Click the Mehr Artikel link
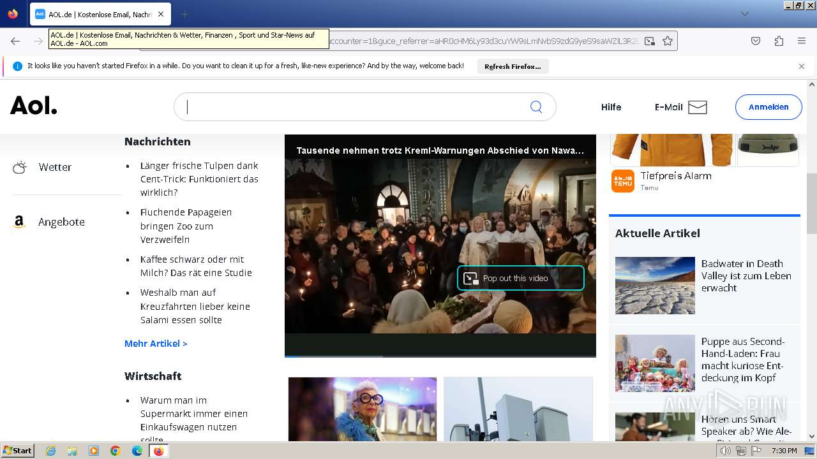Viewport: 817px width, 459px height. point(156,344)
